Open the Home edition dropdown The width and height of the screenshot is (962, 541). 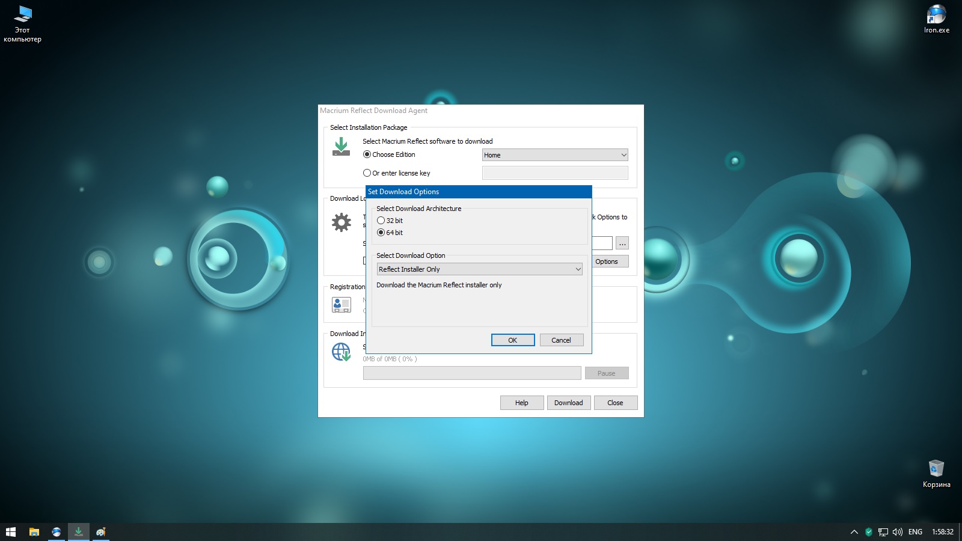(554, 155)
